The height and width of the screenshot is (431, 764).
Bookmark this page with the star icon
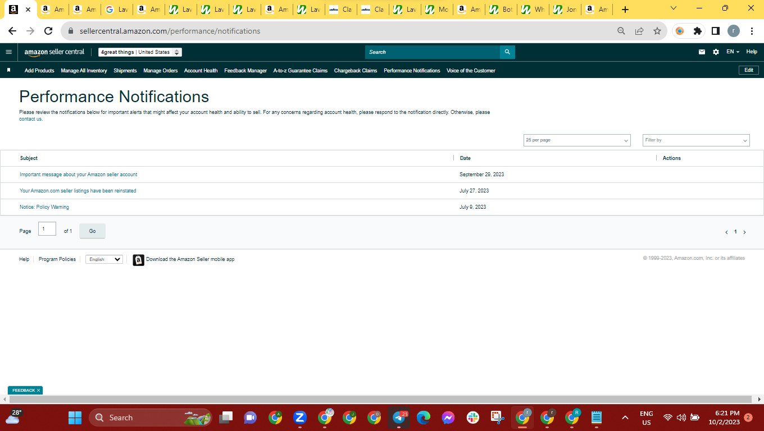(x=657, y=31)
